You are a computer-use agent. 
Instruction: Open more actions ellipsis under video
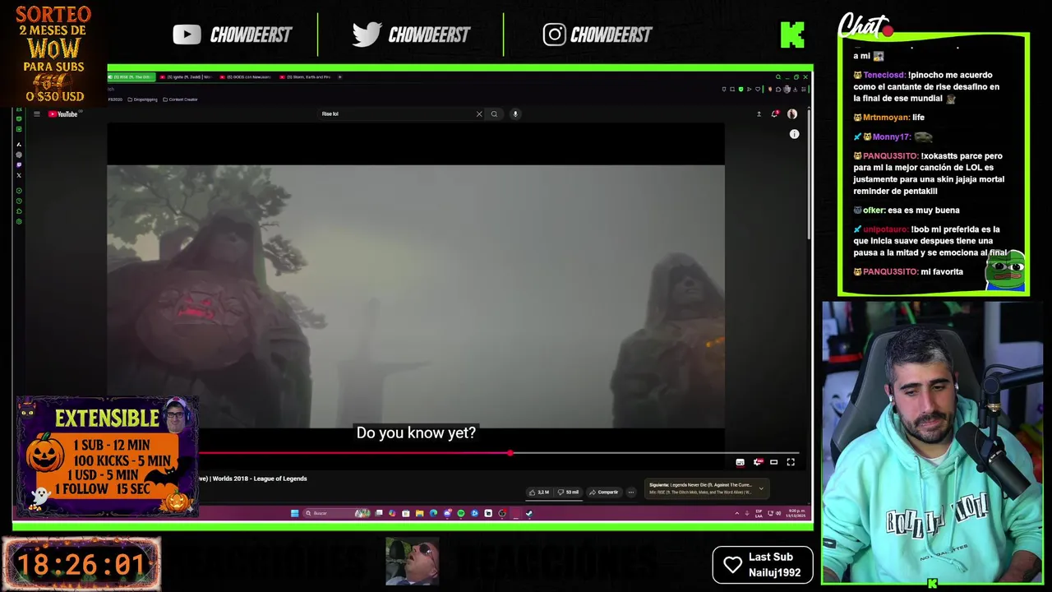(631, 493)
